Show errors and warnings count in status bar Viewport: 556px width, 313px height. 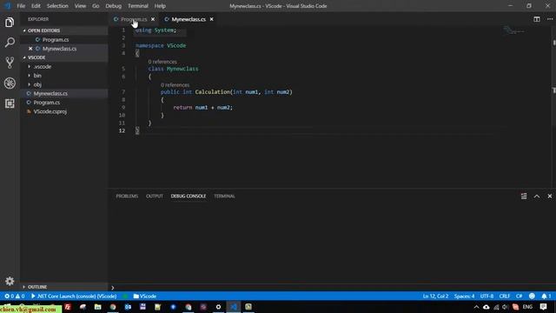pyautogui.click(x=15, y=296)
